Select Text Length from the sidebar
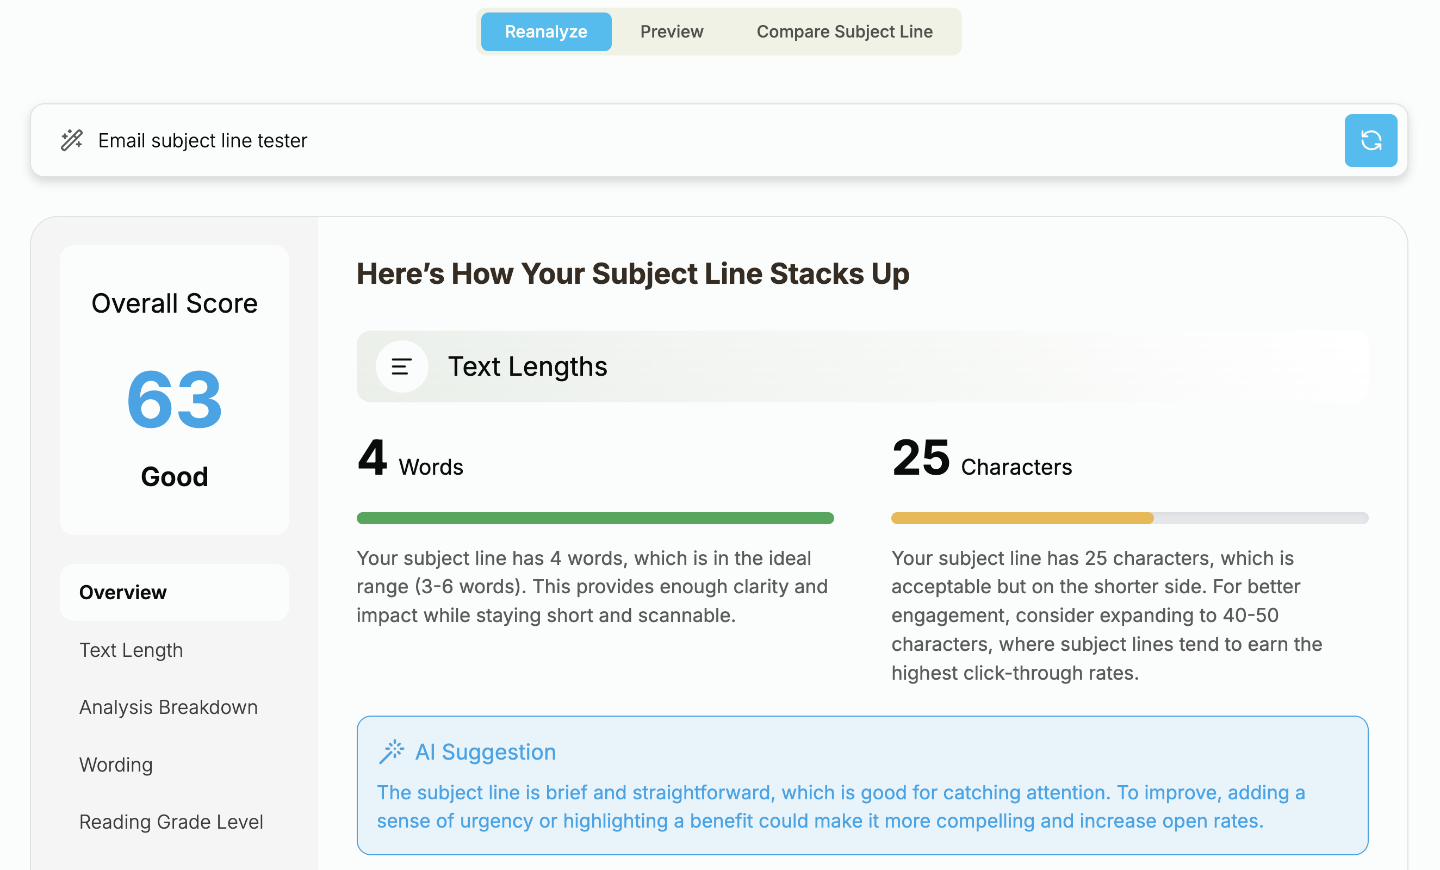This screenshot has height=870, width=1440. point(131,650)
